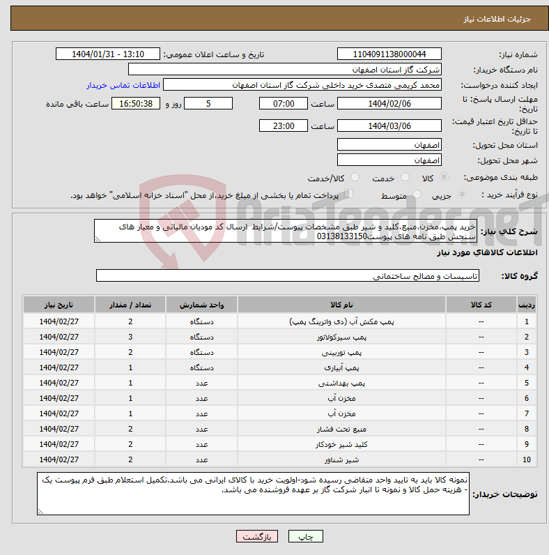The image size is (549, 555).
Task: Click the resize handle of description box
Action: click(x=98, y=239)
